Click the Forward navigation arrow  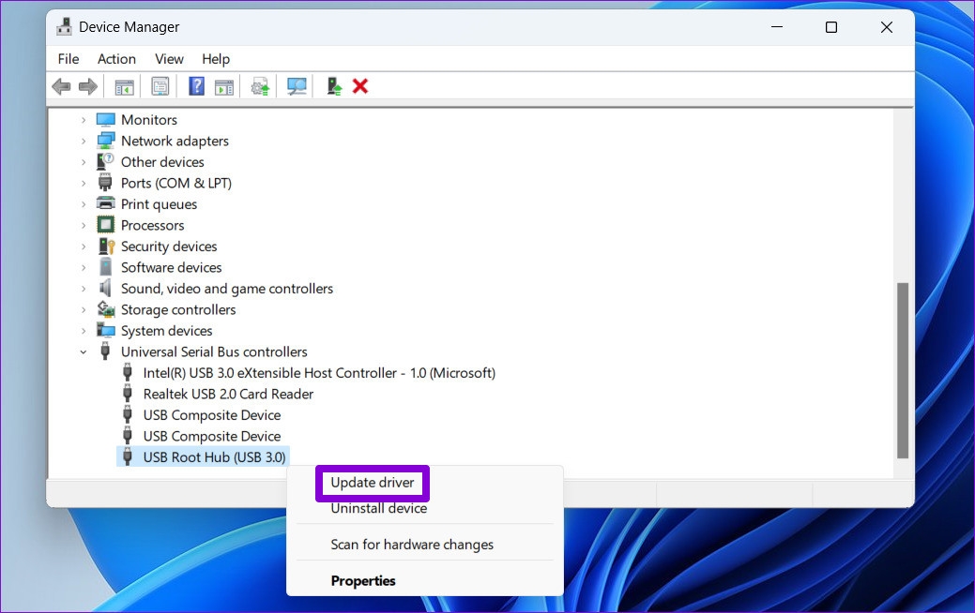tap(89, 85)
